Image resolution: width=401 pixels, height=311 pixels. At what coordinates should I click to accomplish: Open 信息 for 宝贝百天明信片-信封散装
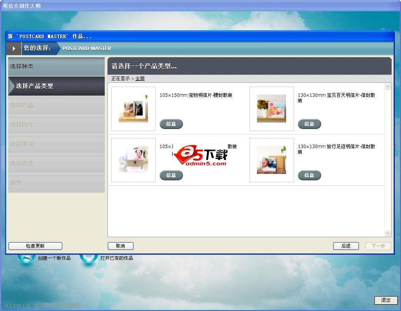(x=309, y=124)
